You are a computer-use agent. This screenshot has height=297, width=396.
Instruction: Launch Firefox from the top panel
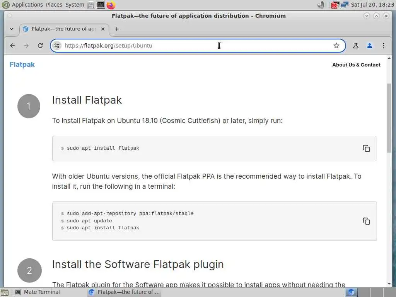[x=111, y=5]
